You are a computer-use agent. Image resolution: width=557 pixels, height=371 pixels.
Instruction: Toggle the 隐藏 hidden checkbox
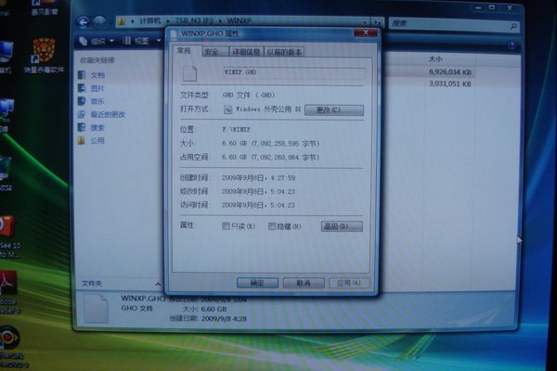tap(272, 226)
